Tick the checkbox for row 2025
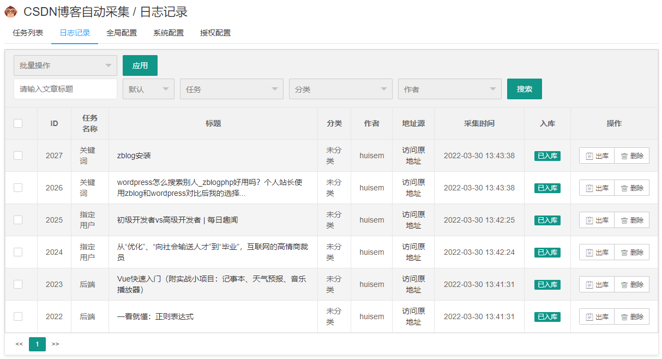Image resolution: width=662 pixels, height=359 pixels. click(x=18, y=220)
